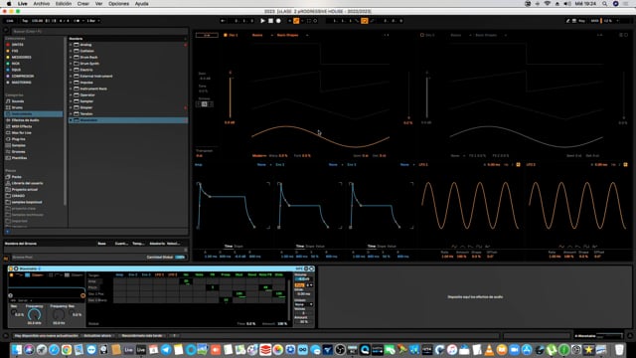Open the Opciones menu
The height and width of the screenshot is (358, 636).
point(118,4)
